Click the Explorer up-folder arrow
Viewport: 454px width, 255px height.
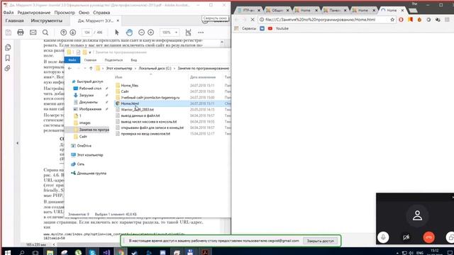91,68
